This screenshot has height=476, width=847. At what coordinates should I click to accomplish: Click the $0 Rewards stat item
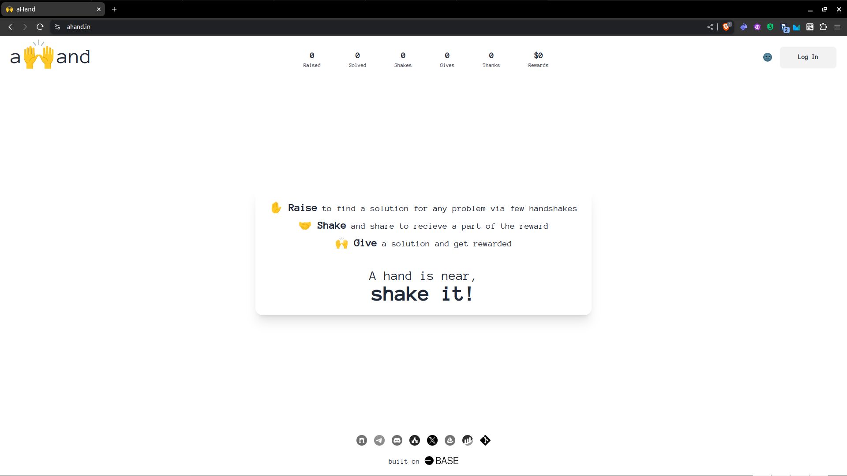537,59
